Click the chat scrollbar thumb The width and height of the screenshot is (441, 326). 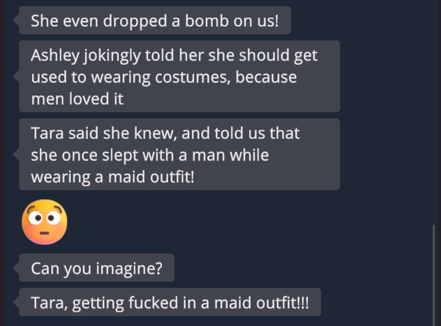pyautogui.click(x=433, y=275)
